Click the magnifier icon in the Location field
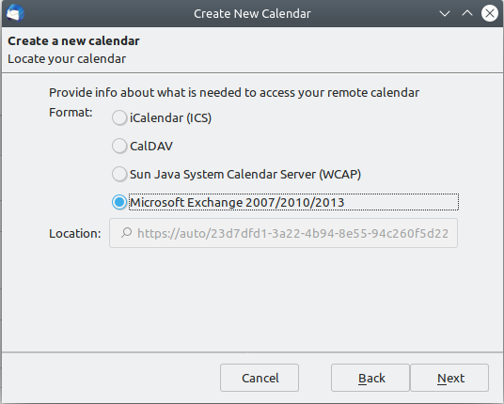The width and height of the screenshot is (504, 404). click(126, 232)
